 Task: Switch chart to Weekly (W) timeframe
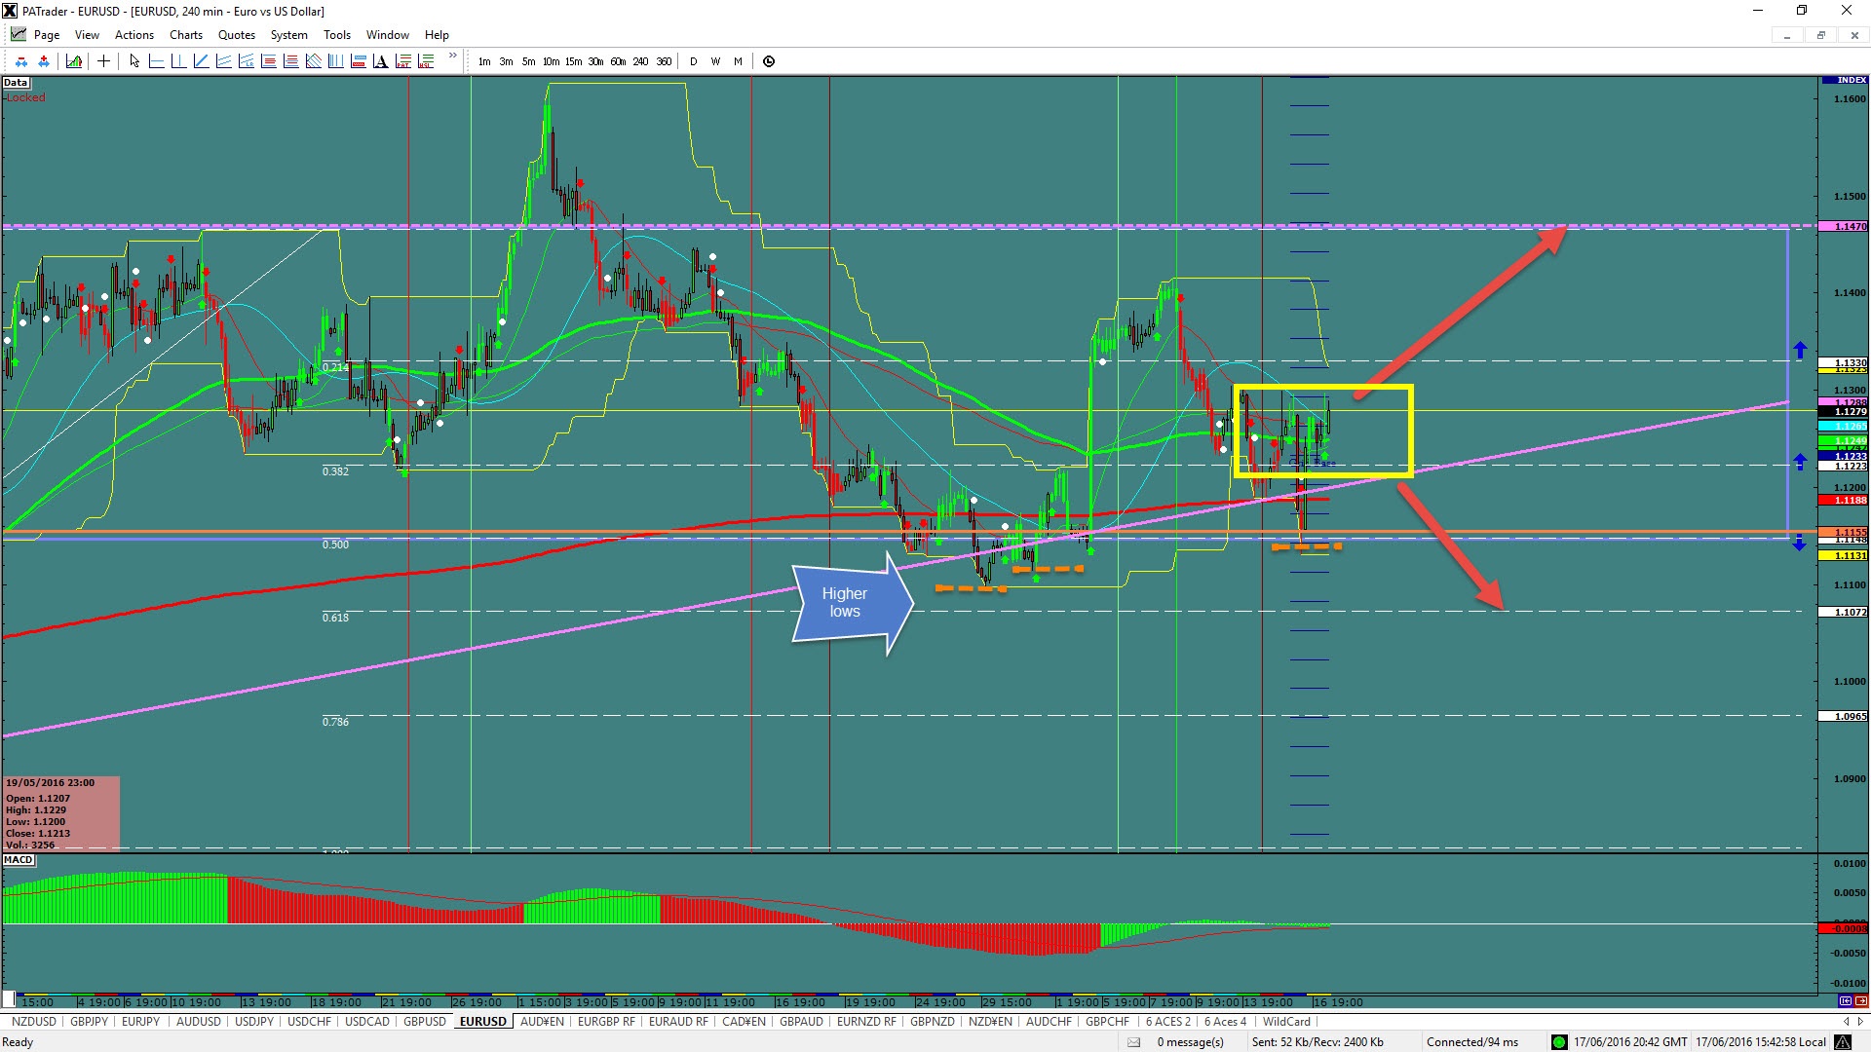[x=715, y=61]
